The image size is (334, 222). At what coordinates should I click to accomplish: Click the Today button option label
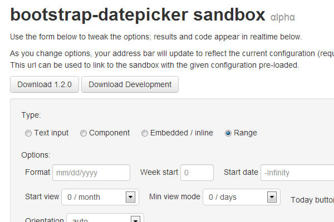(312, 200)
